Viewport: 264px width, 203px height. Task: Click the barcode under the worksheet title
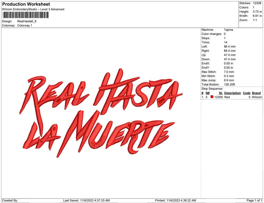26,15
